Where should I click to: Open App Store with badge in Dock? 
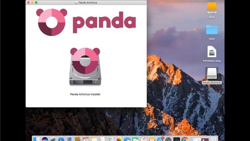point(160,139)
